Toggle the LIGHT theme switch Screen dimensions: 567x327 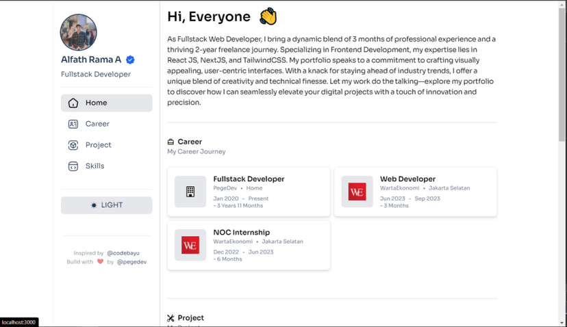pos(106,205)
